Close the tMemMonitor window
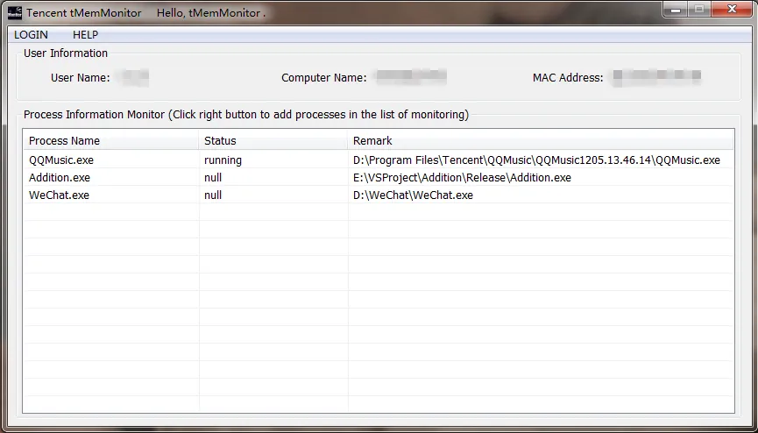Image resolution: width=758 pixels, height=433 pixels. [732, 9]
